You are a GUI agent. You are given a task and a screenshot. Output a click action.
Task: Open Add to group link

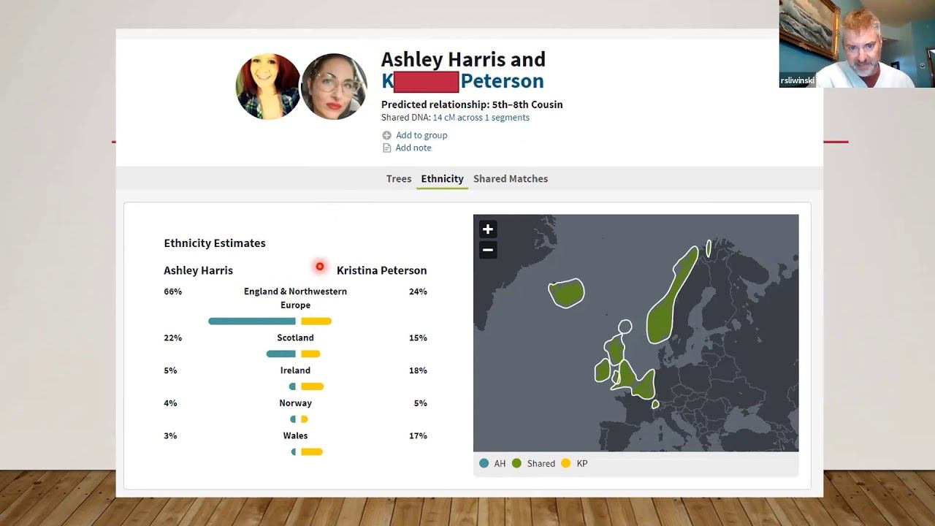[x=421, y=135]
